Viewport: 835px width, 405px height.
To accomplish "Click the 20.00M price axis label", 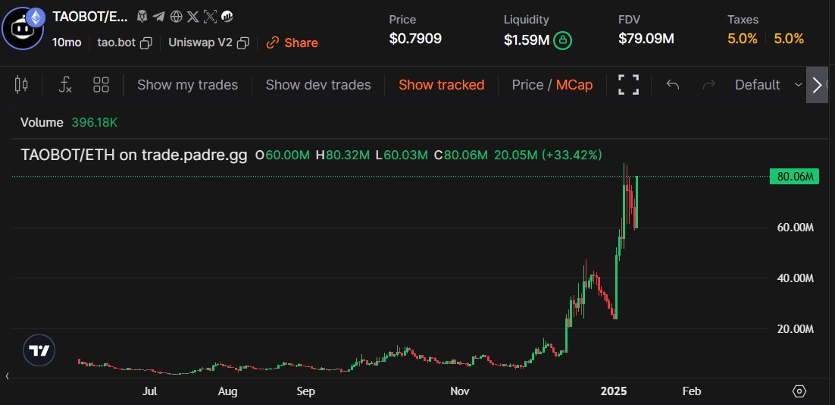I will pyautogui.click(x=796, y=329).
